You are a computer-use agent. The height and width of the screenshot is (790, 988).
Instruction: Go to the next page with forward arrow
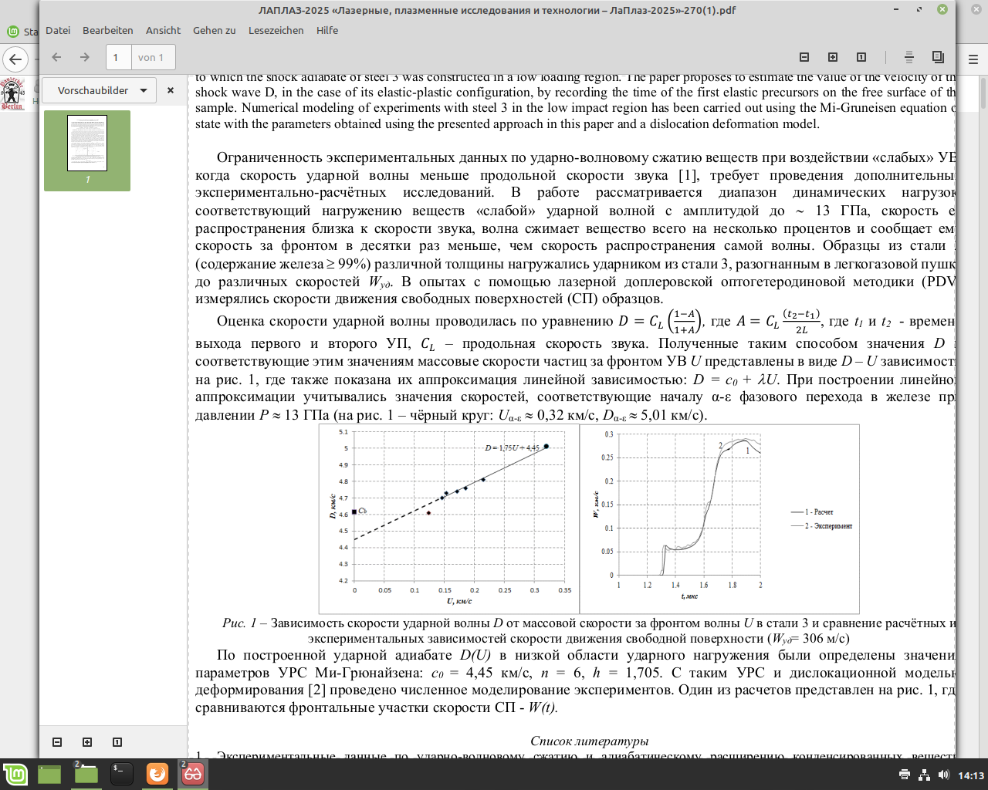point(85,57)
